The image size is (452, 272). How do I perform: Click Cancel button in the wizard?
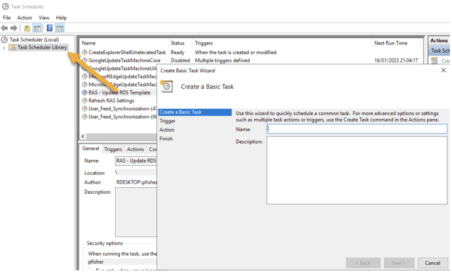[433, 263]
